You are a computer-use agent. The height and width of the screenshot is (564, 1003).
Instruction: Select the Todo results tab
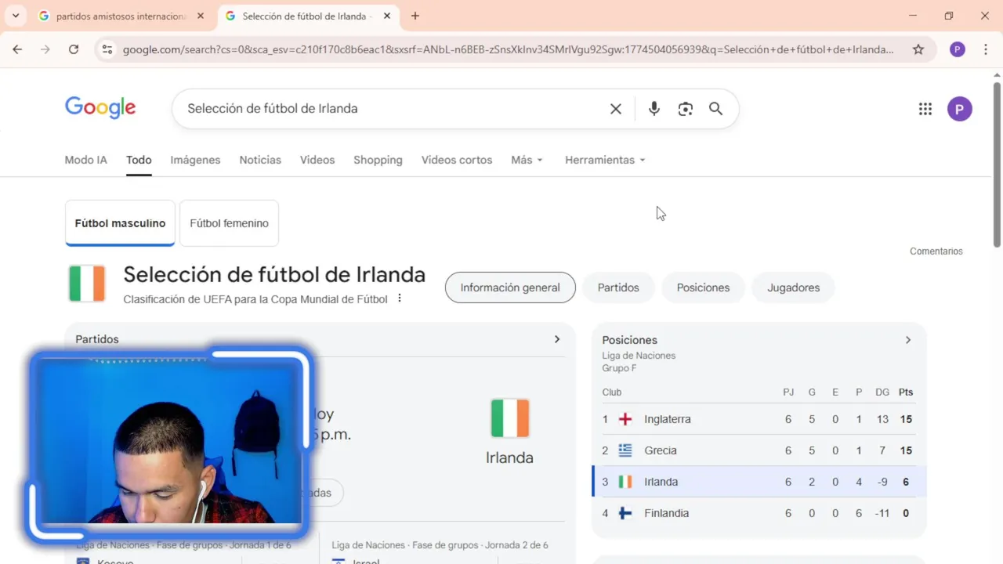pyautogui.click(x=139, y=160)
